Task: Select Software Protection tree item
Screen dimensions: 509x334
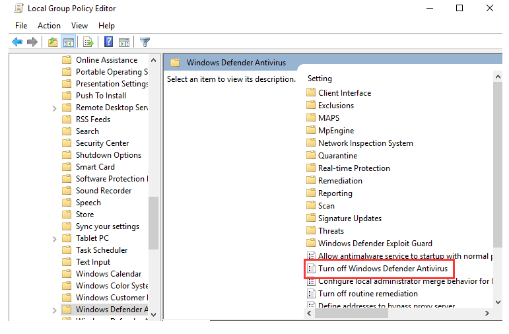Action: pos(112,179)
